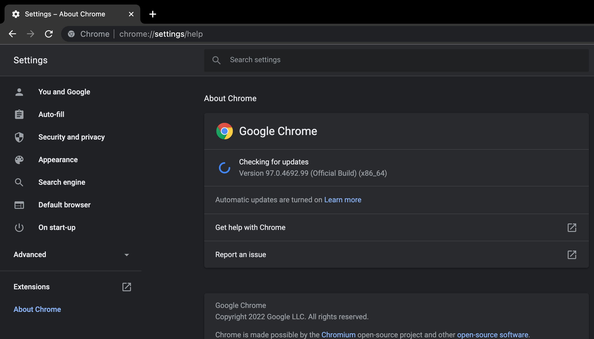
Task: Select the About Chrome menu item
Action: click(x=37, y=309)
